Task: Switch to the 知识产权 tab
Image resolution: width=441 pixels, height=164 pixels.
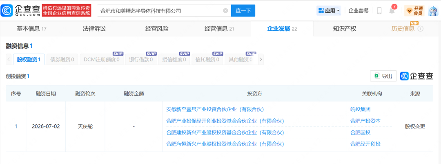Action: click(x=344, y=29)
